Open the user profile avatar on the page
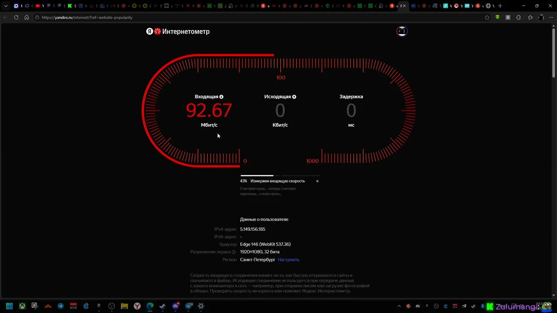This screenshot has height=313, width=557. (402, 31)
